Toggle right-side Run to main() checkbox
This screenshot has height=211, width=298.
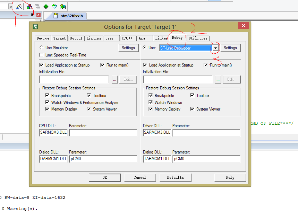coord(206,65)
